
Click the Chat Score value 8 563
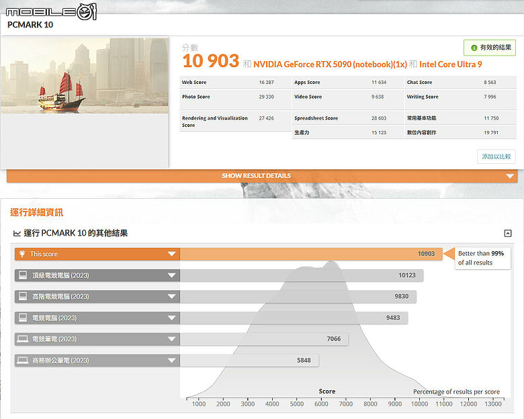tap(490, 82)
